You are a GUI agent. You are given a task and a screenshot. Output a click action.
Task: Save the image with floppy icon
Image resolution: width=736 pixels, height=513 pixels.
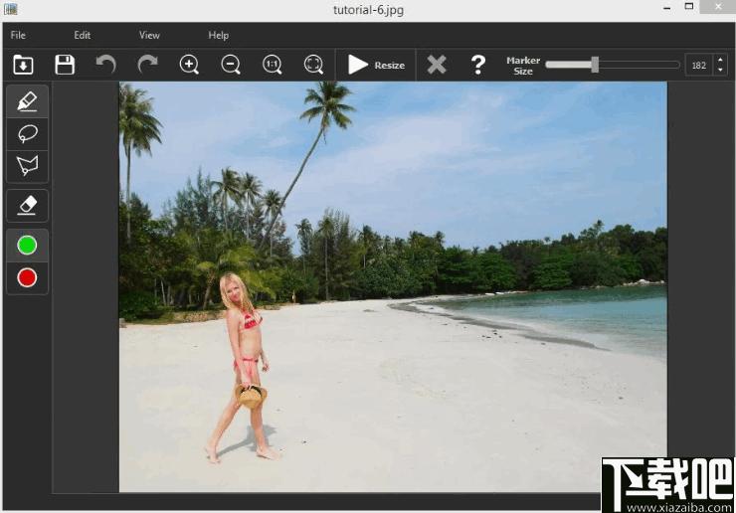coord(65,65)
